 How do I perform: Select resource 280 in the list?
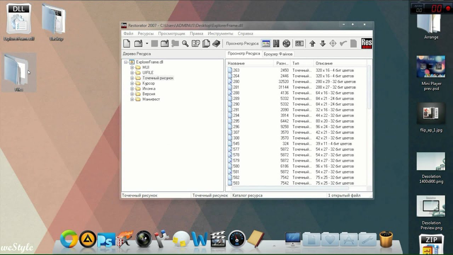coord(236,81)
